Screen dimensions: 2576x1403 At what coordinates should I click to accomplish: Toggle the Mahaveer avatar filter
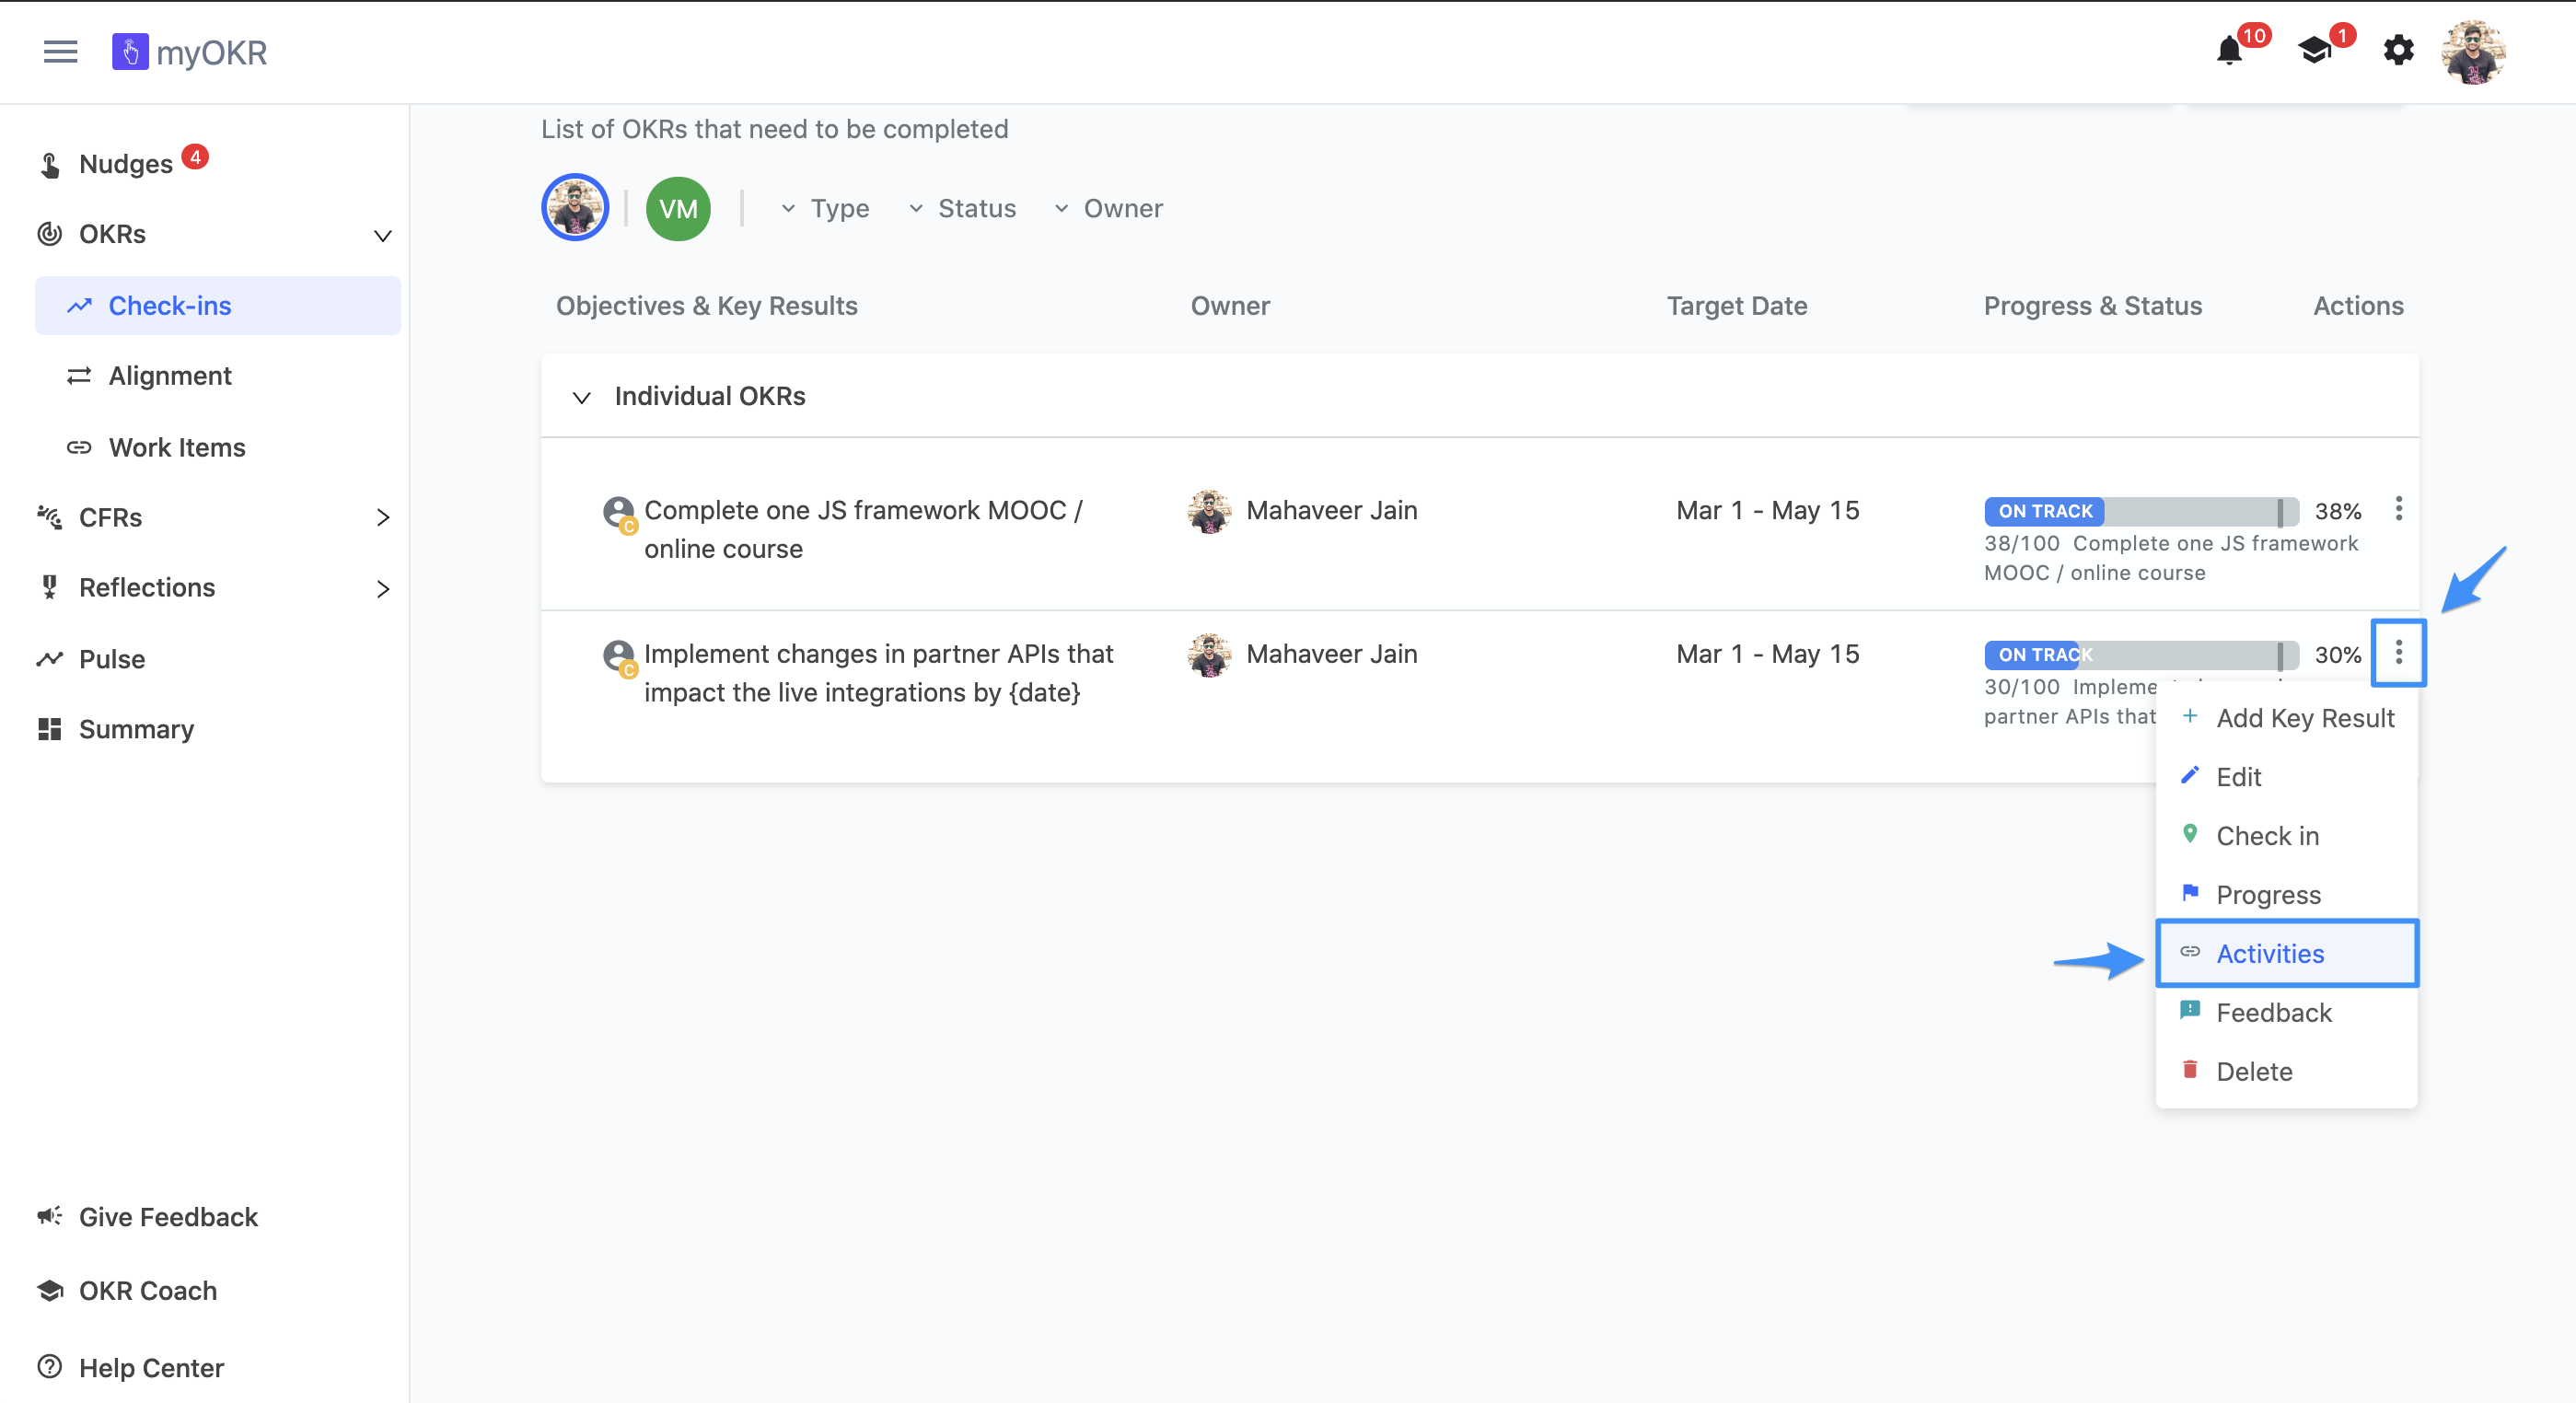[575, 208]
